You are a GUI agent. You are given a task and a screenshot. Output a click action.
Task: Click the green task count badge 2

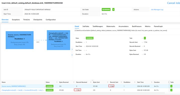[x=113, y=10]
